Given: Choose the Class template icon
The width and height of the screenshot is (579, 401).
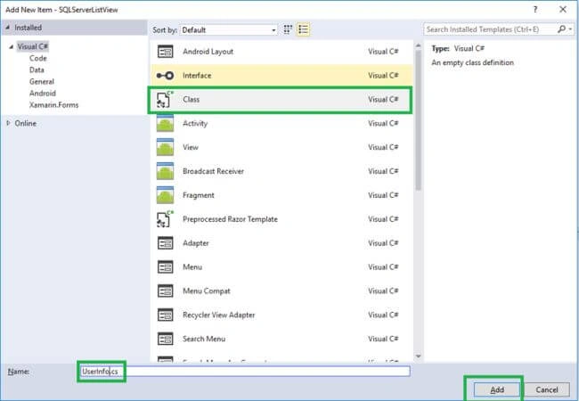Looking at the screenshot, I should [165, 99].
